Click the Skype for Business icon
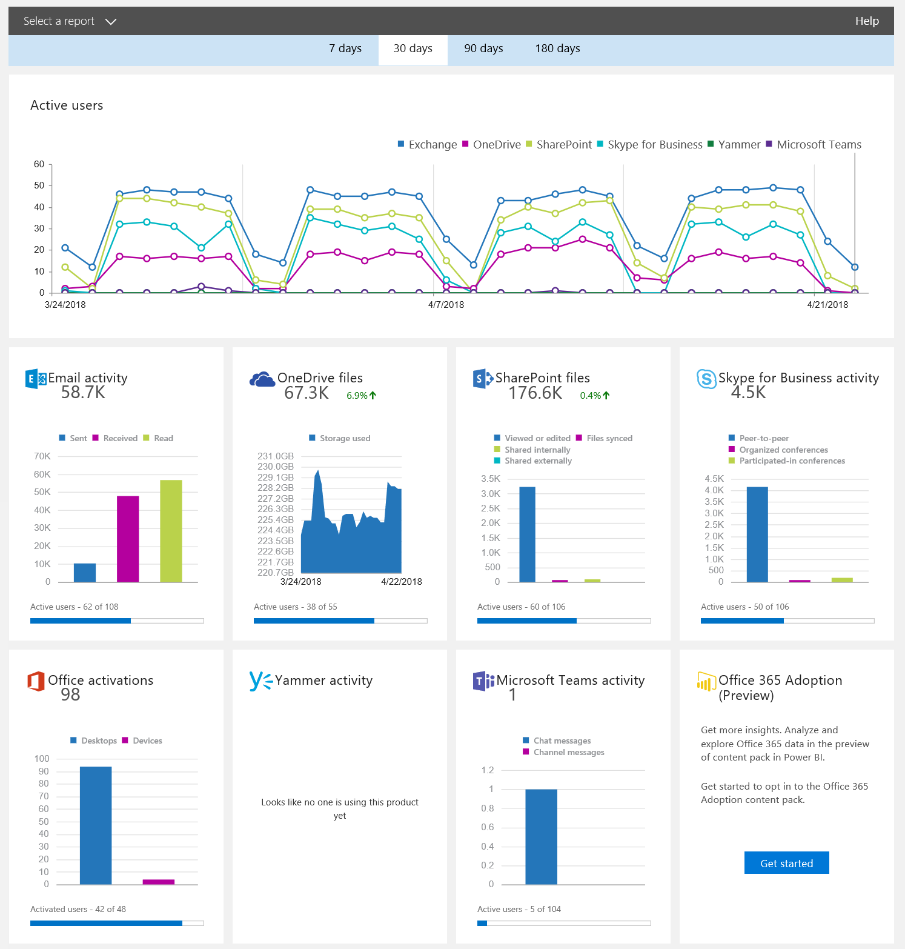905x949 pixels. pyautogui.click(x=706, y=379)
